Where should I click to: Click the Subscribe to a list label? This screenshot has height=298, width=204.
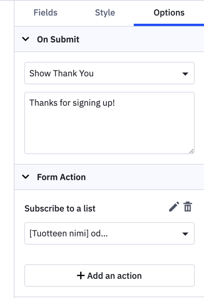(x=60, y=208)
